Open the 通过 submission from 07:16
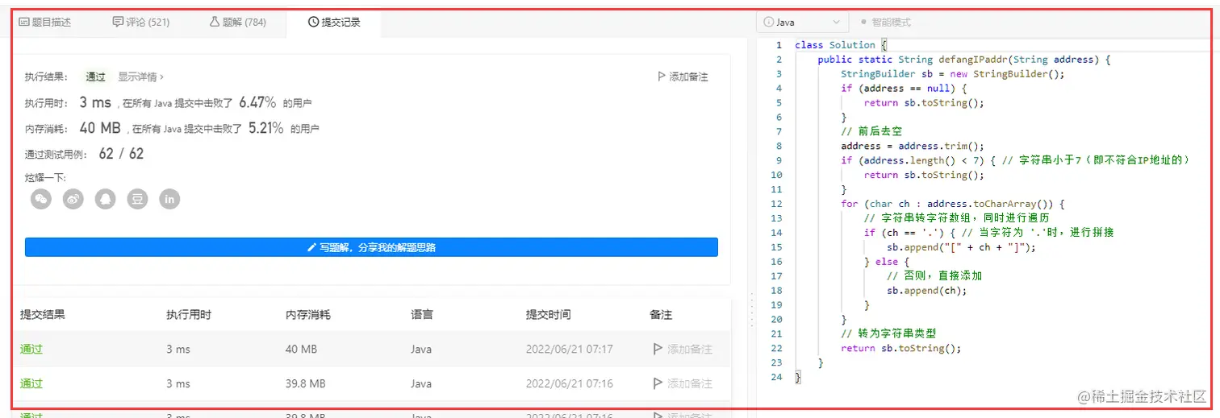This screenshot has width=1220, height=418. pos(31,384)
